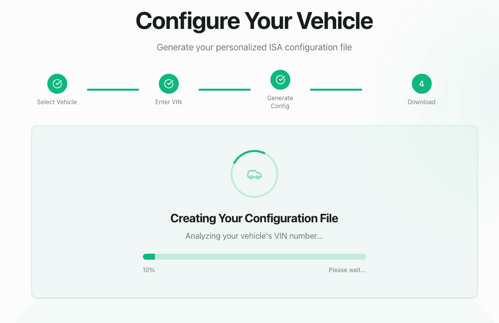This screenshot has width=499, height=323.
Task: Click the 'Select Vehicle' step label
Action: [x=57, y=102]
